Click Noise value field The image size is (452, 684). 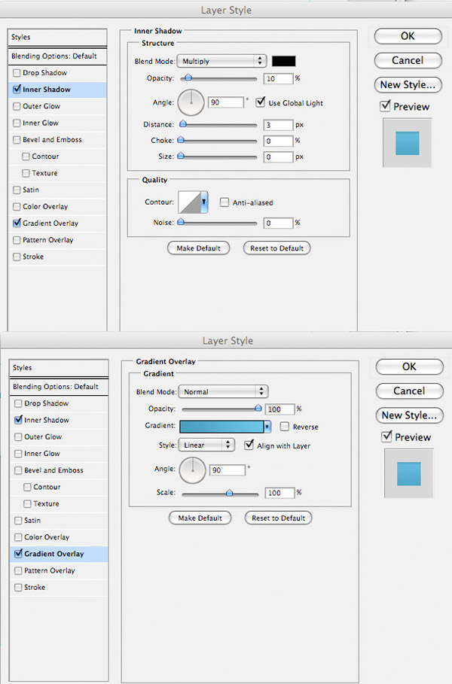coord(278,223)
